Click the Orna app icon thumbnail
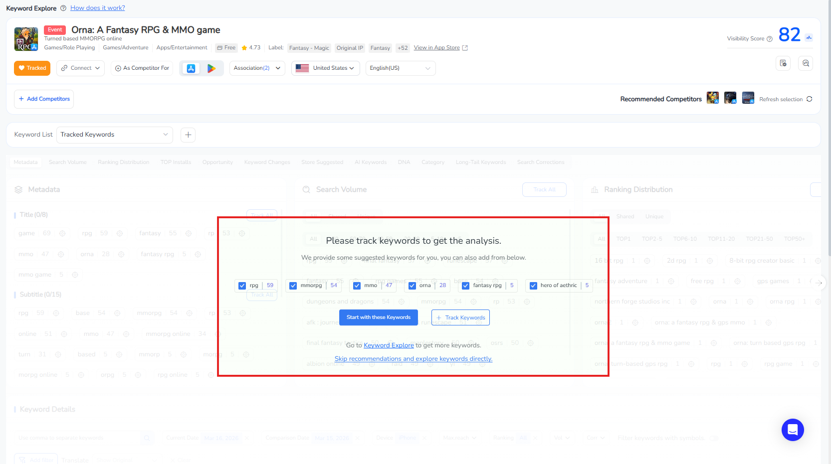 [x=26, y=39]
